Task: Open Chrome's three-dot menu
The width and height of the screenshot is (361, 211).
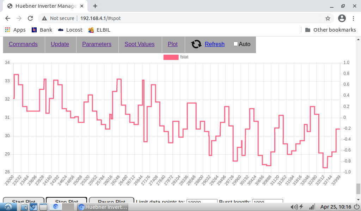Action: tap(354, 18)
